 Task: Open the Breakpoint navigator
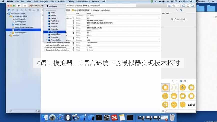[x=34, y=10]
